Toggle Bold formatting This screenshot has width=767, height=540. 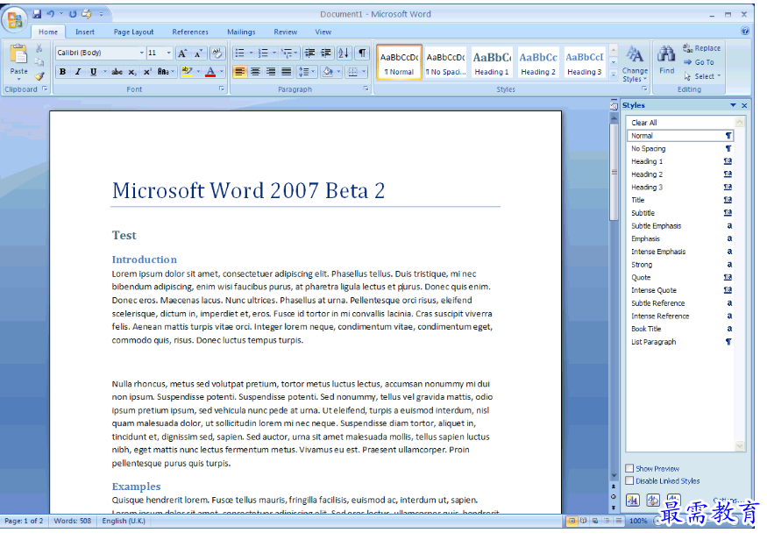pos(62,72)
